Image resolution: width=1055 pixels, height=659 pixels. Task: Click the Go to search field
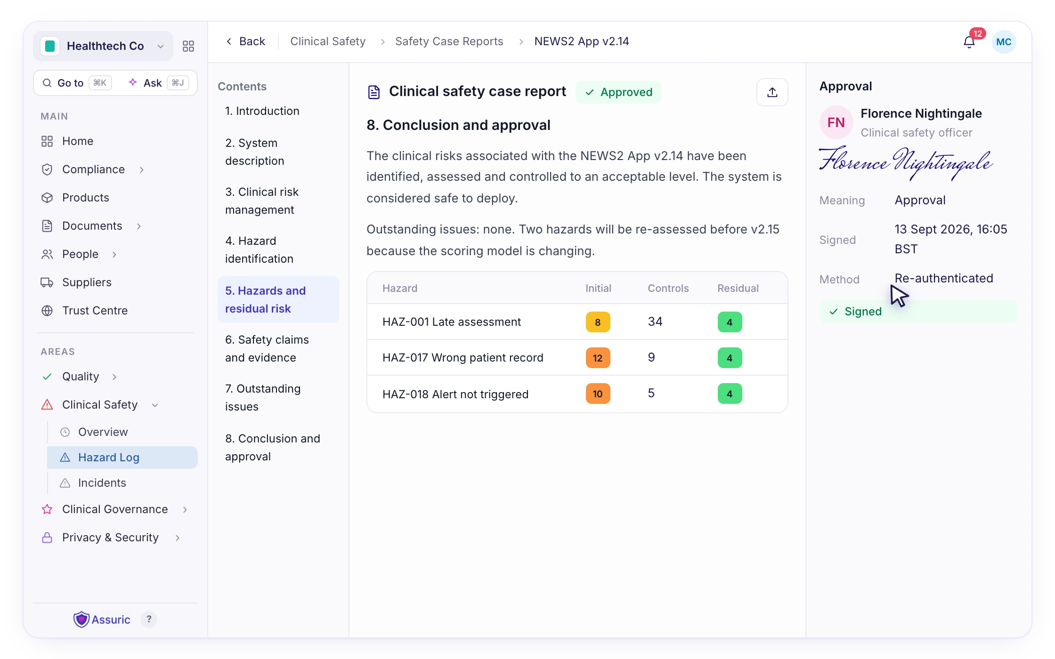click(78, 83)
